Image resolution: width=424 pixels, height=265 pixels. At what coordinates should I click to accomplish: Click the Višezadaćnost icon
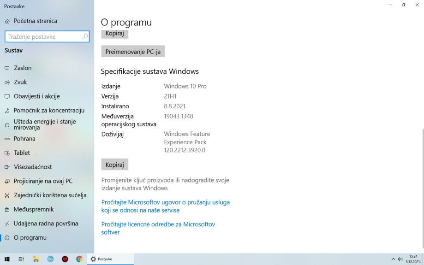point(7,167)
